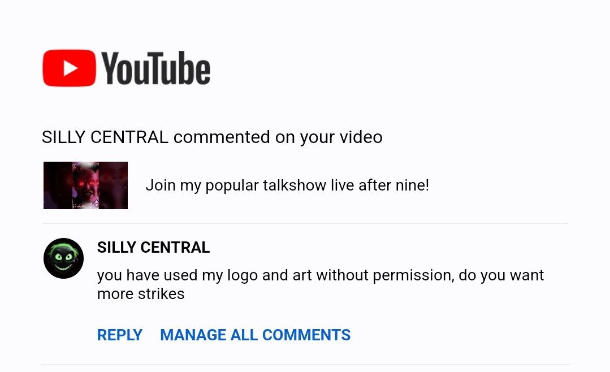Click the word "talkshow" in the video title
This screenshot has width=610, height=372.
click(x=294, y=185)
